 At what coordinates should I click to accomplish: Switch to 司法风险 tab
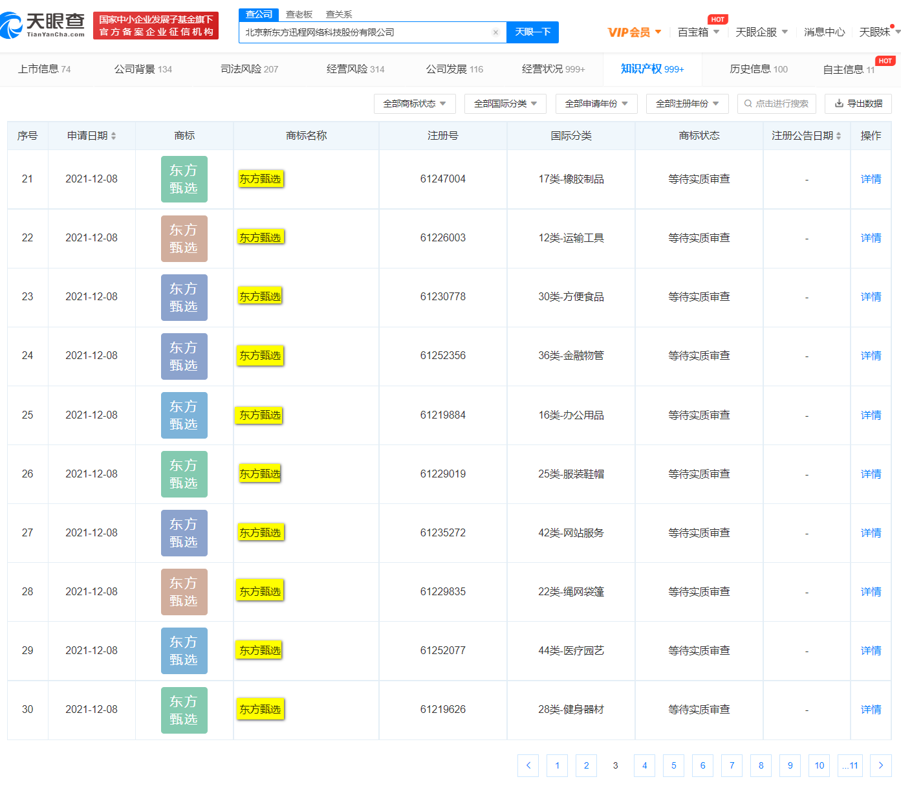249,69
